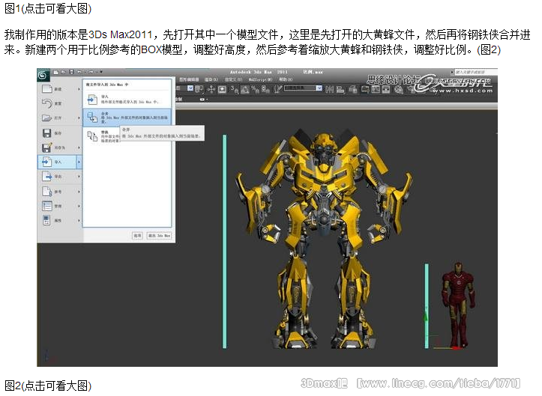542x396 pixels.
Task: Toggle the Angle Snap button
Action: click(x=245, y=90)
